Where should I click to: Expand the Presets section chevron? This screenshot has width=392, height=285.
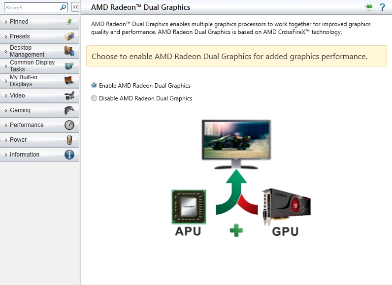pyautogui.click(x=6, y=36)
